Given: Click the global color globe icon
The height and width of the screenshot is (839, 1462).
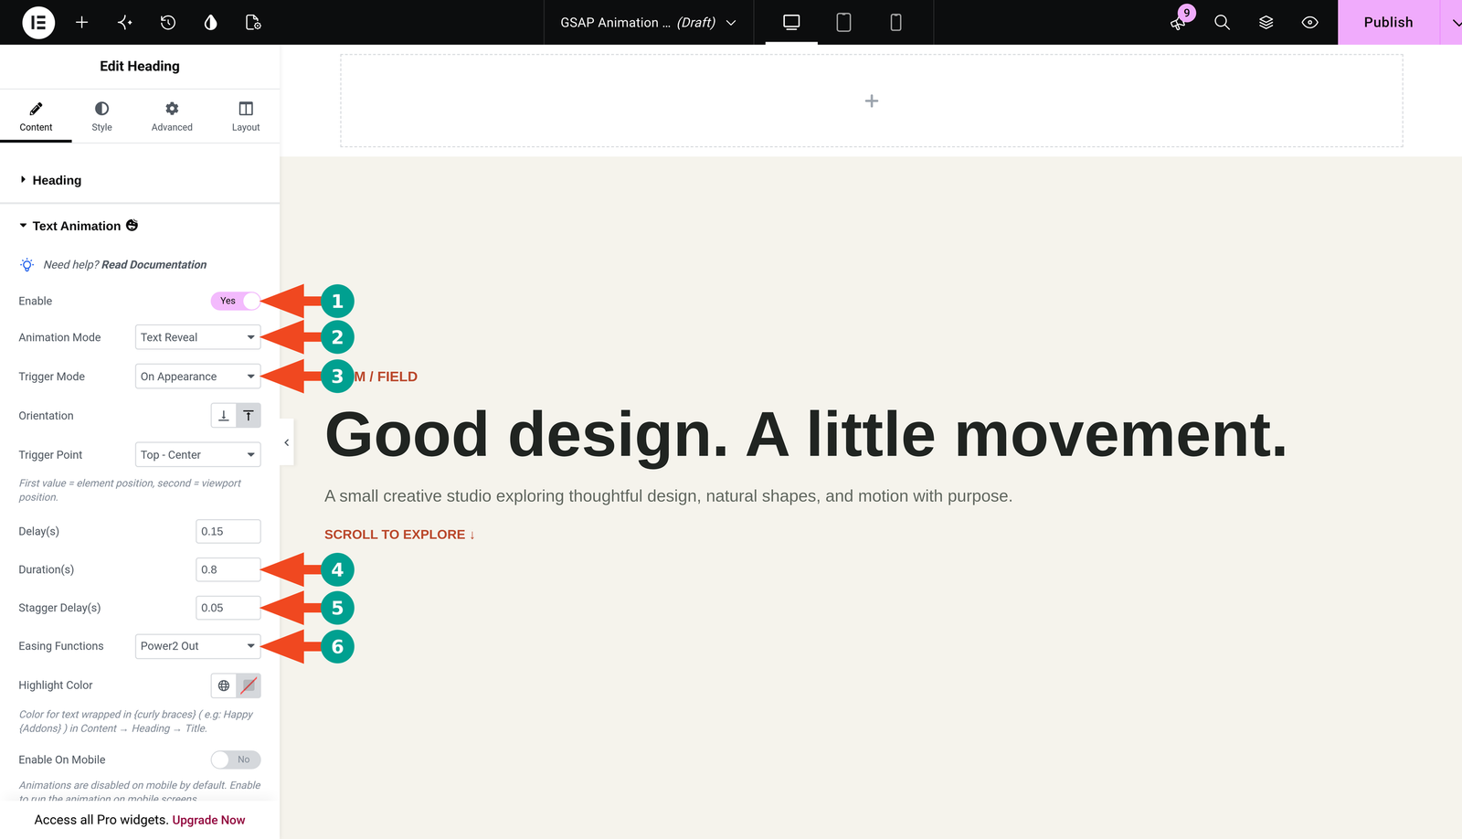Looking at the screenshot, I should 224,685.
